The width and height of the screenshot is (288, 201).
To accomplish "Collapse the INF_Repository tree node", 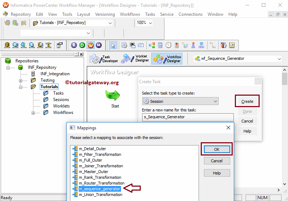I will tap(8, 68).
